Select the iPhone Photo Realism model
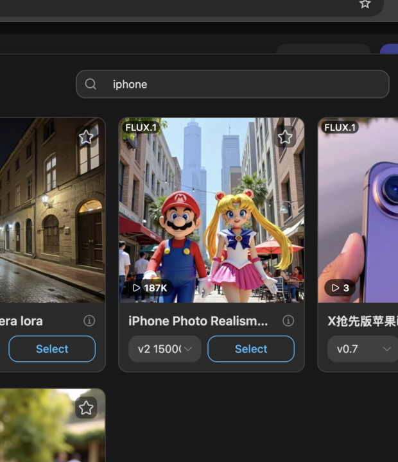The height and width of the screenshot is (462, 398). point(251,349)
